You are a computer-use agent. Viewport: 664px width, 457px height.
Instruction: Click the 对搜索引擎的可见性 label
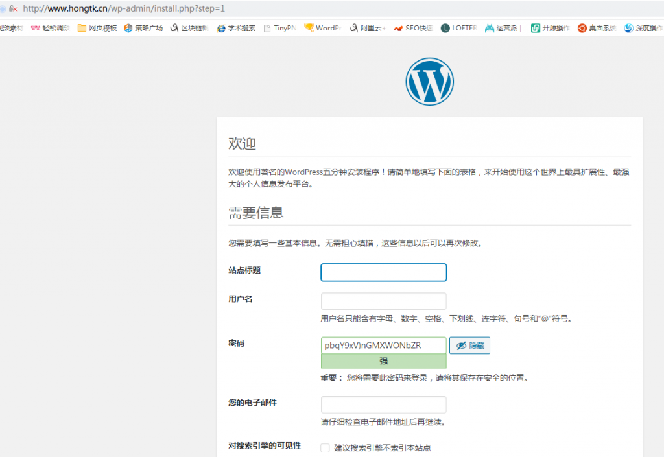(265, 445)
